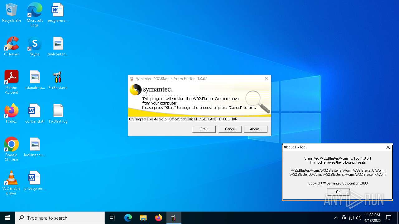Click the Fix Tool title bar icon

coord(132,79)
